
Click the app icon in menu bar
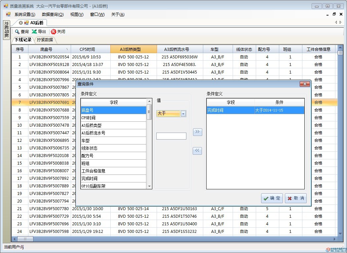(x=8, y=15)
